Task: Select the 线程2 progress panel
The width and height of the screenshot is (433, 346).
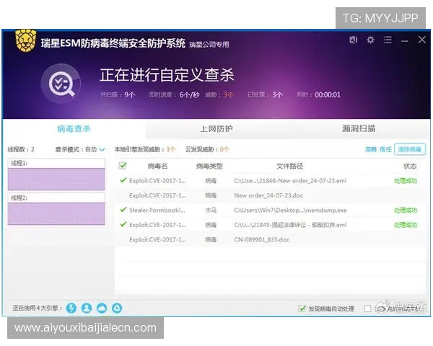Action: click(x=56, y=208)
